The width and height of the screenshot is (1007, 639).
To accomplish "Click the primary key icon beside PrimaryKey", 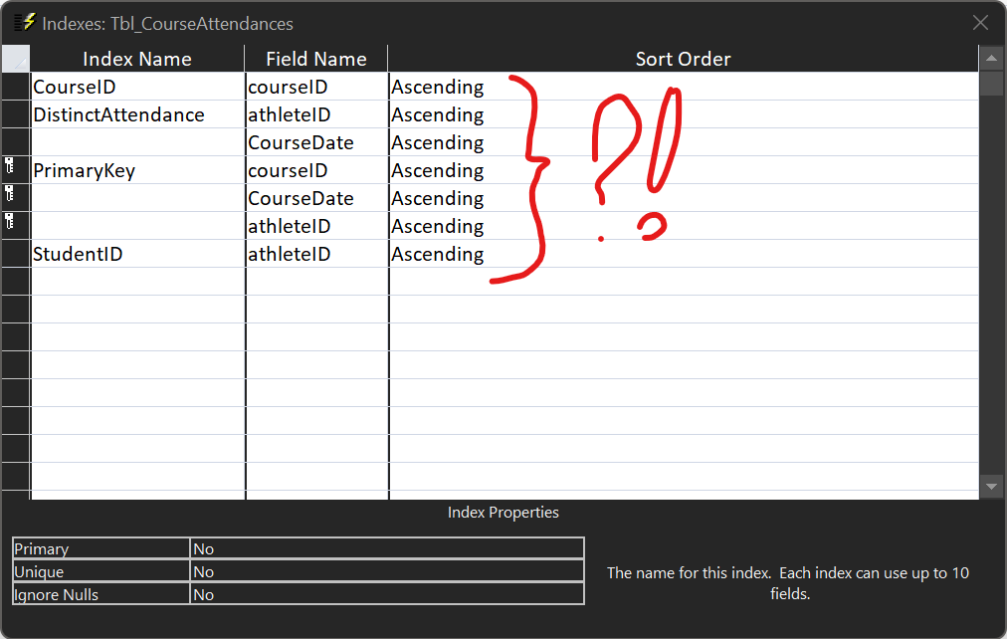I will click(10, 170).
